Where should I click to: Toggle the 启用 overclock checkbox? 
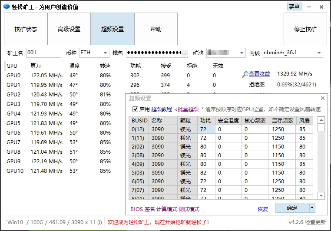click(x=135, y=109)
